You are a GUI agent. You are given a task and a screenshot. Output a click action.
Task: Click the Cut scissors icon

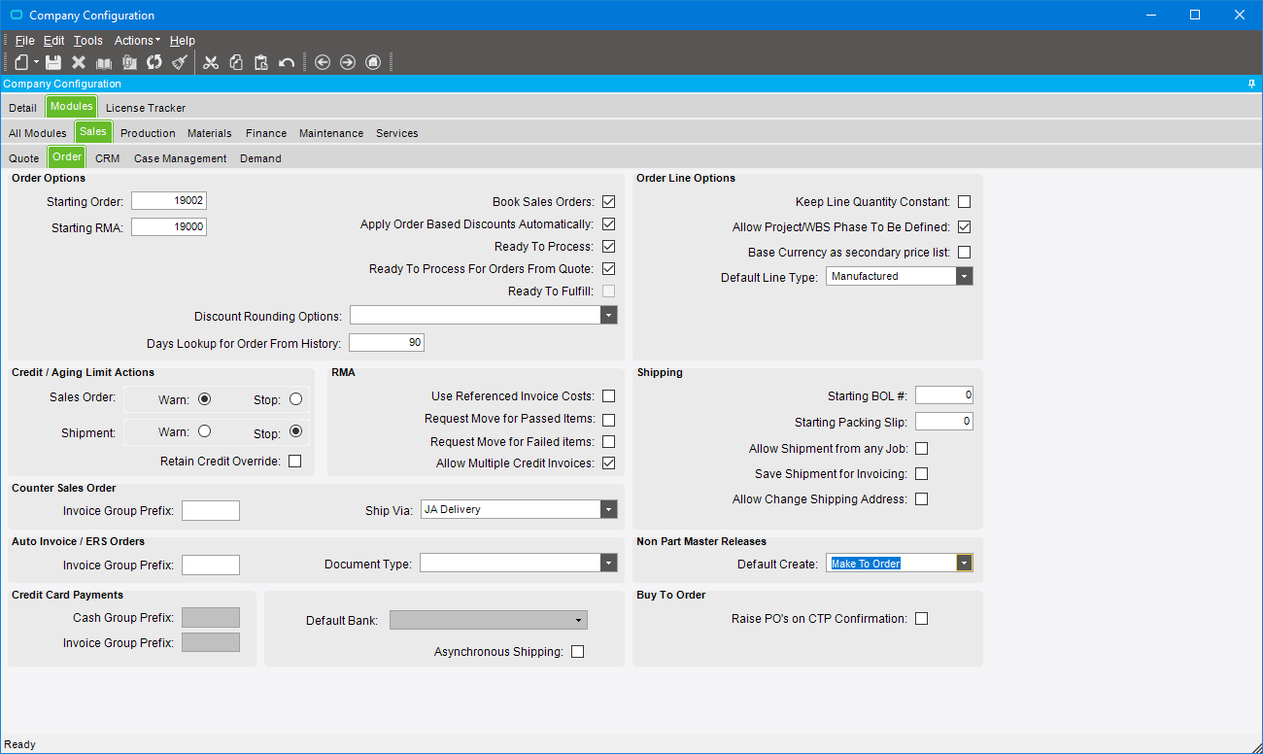point(211,62)
